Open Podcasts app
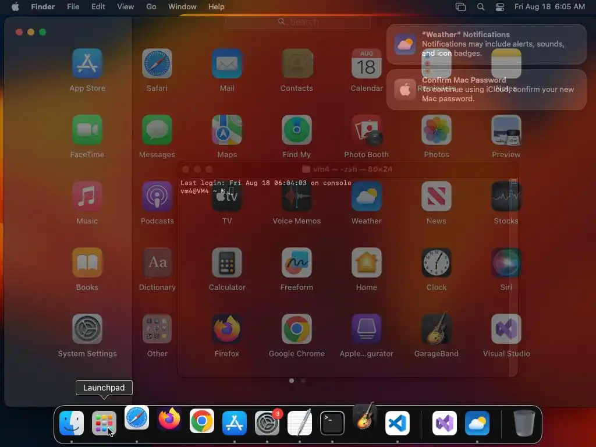The image size is (596, 447). (157, 196)
